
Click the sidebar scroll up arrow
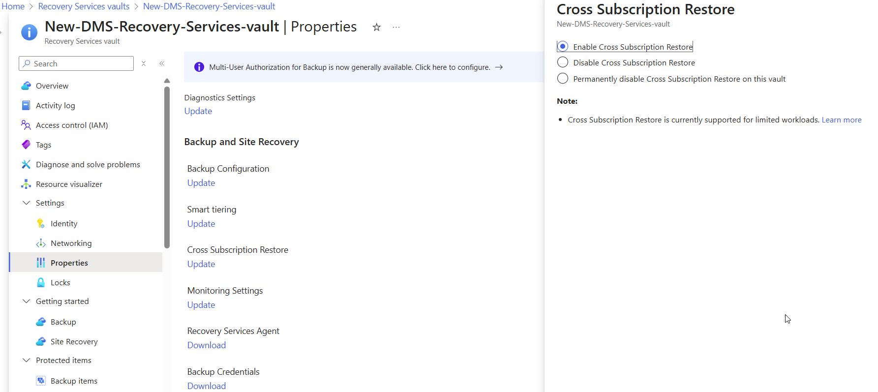pos(167,81)
